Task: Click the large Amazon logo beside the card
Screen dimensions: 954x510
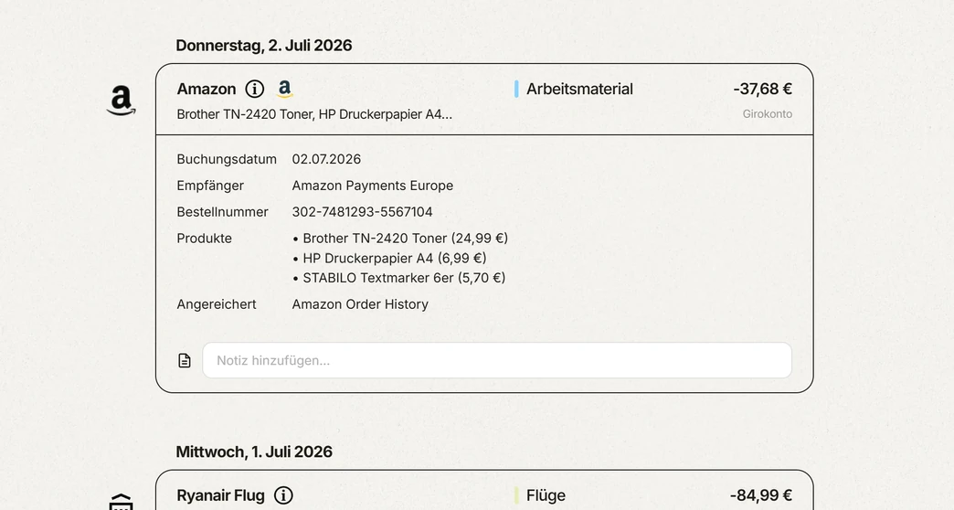Action: pos(121,101)
